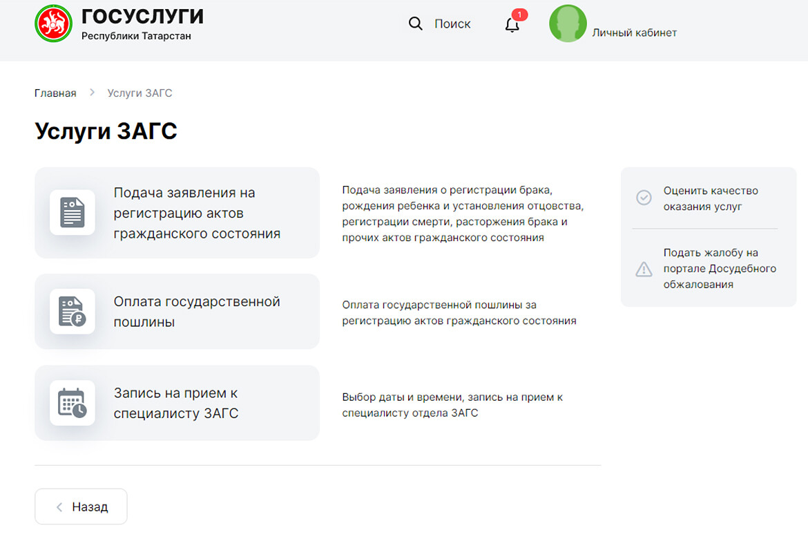The image size is (808, 539).
Task: Open Подача заявления на регистрацию актов card
Action: [197, 213]
